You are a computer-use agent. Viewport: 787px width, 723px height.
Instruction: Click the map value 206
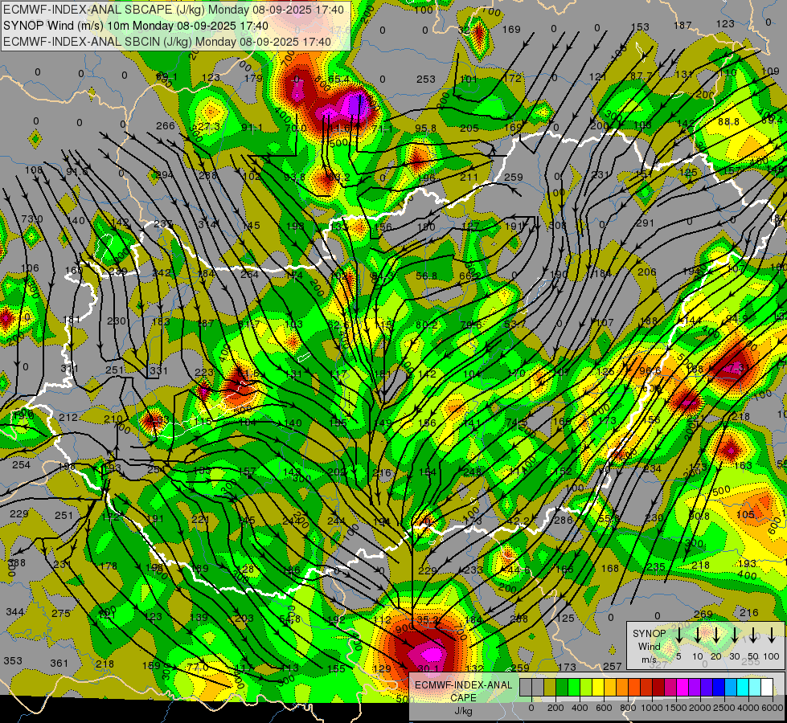point(646,272)
